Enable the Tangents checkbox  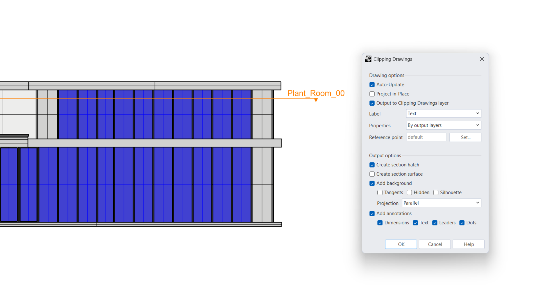(x=380, y=193)
